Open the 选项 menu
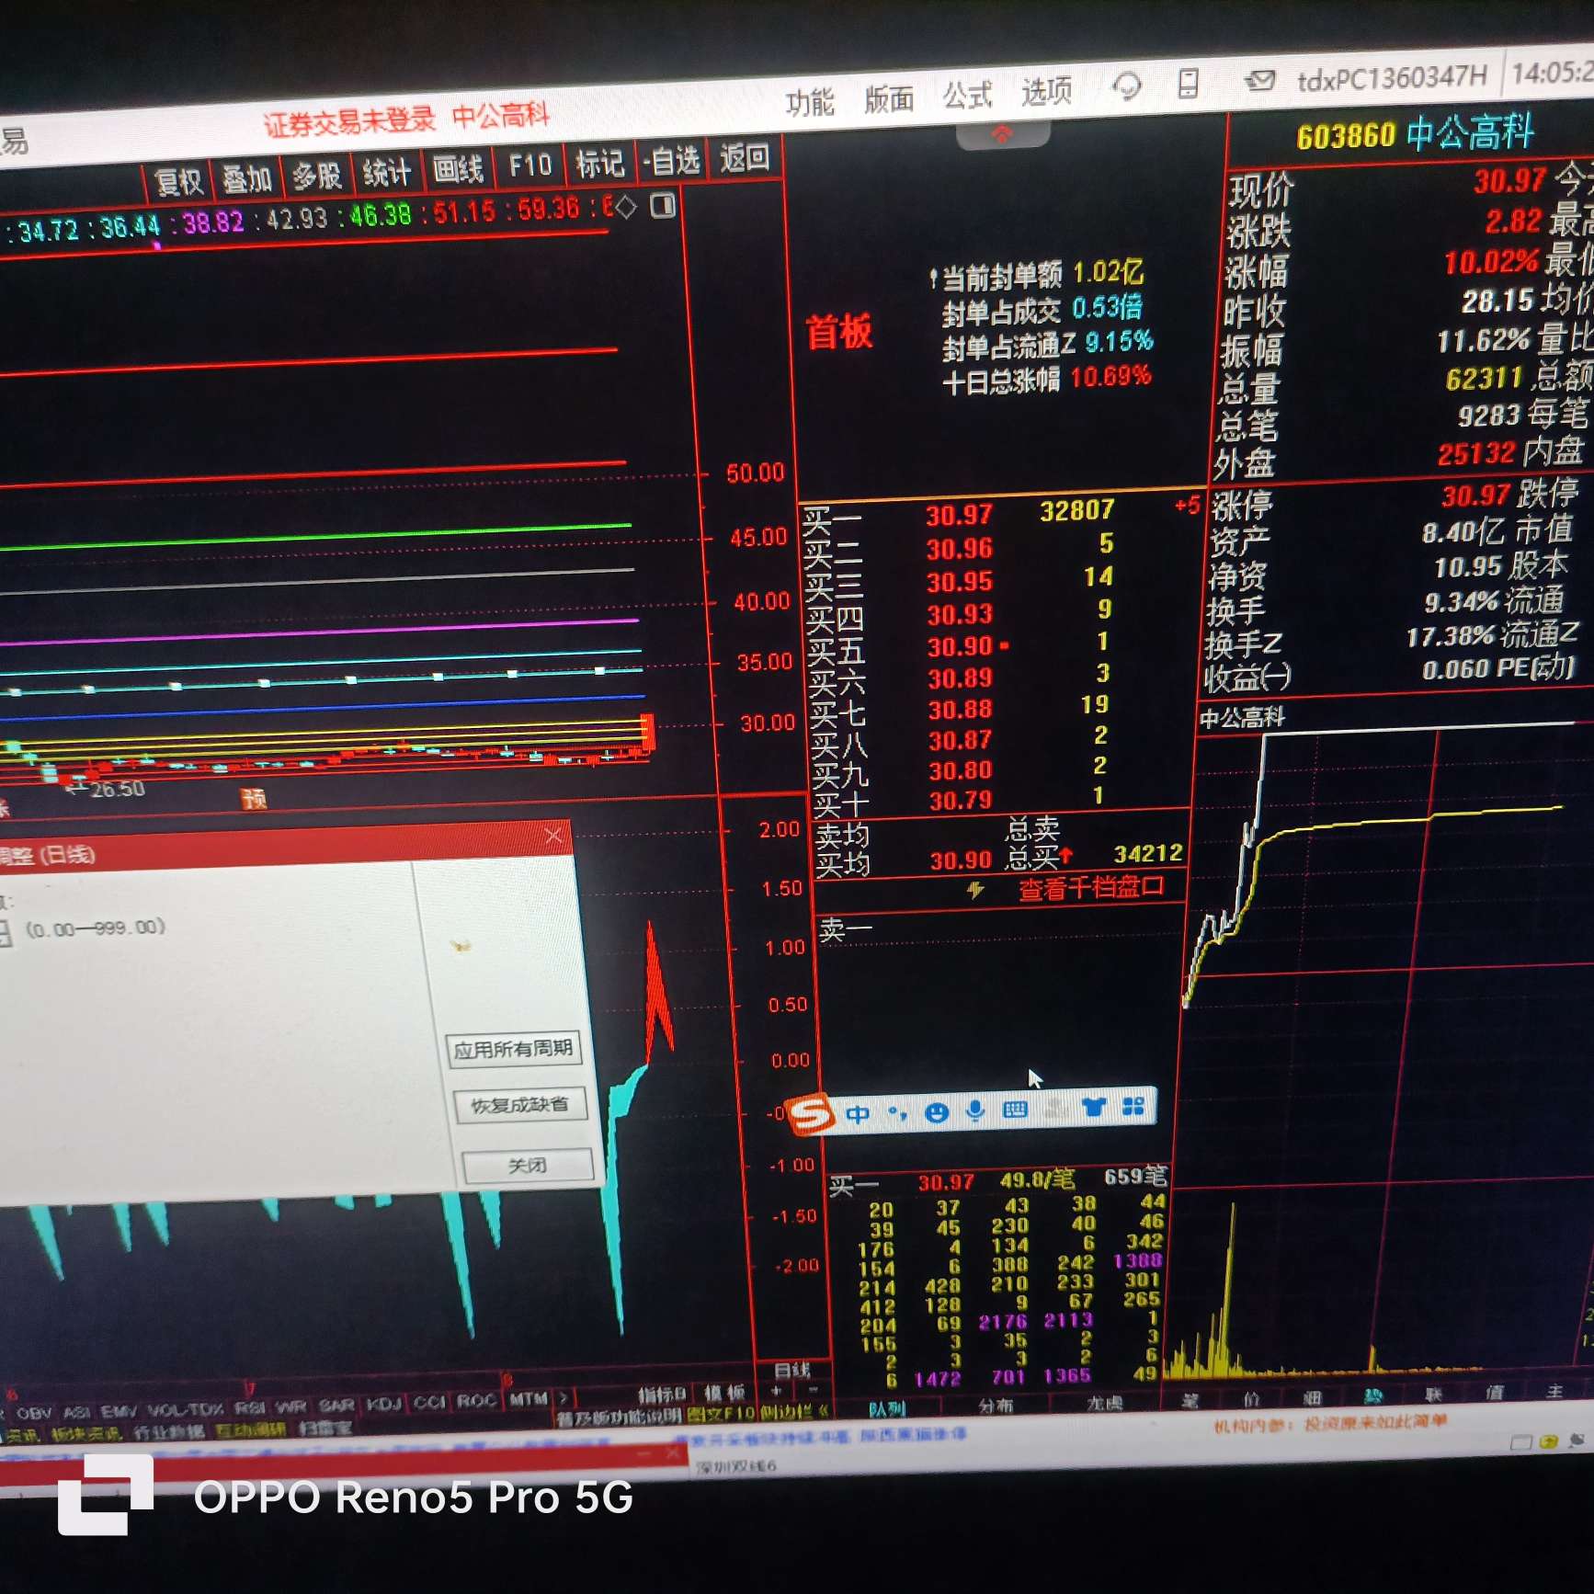This screenshot has width=1594, height=1594. pos(1047,91)
